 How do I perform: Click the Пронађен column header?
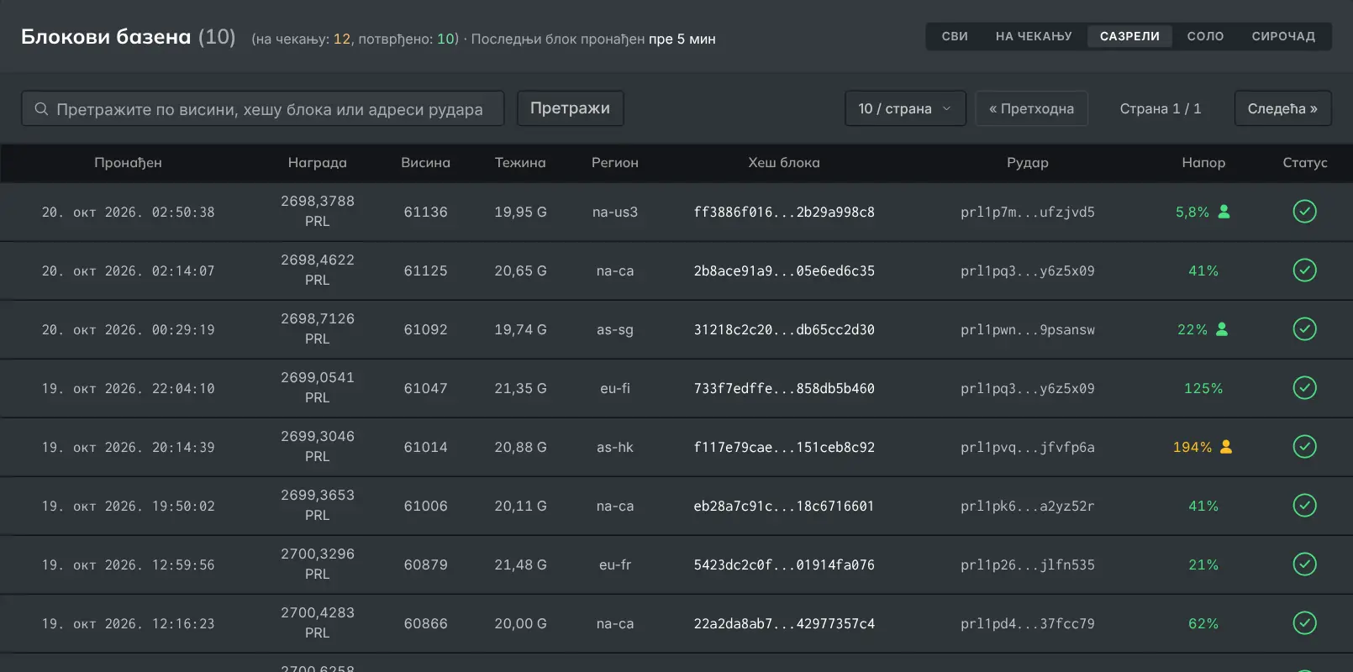tap(128, 163)
